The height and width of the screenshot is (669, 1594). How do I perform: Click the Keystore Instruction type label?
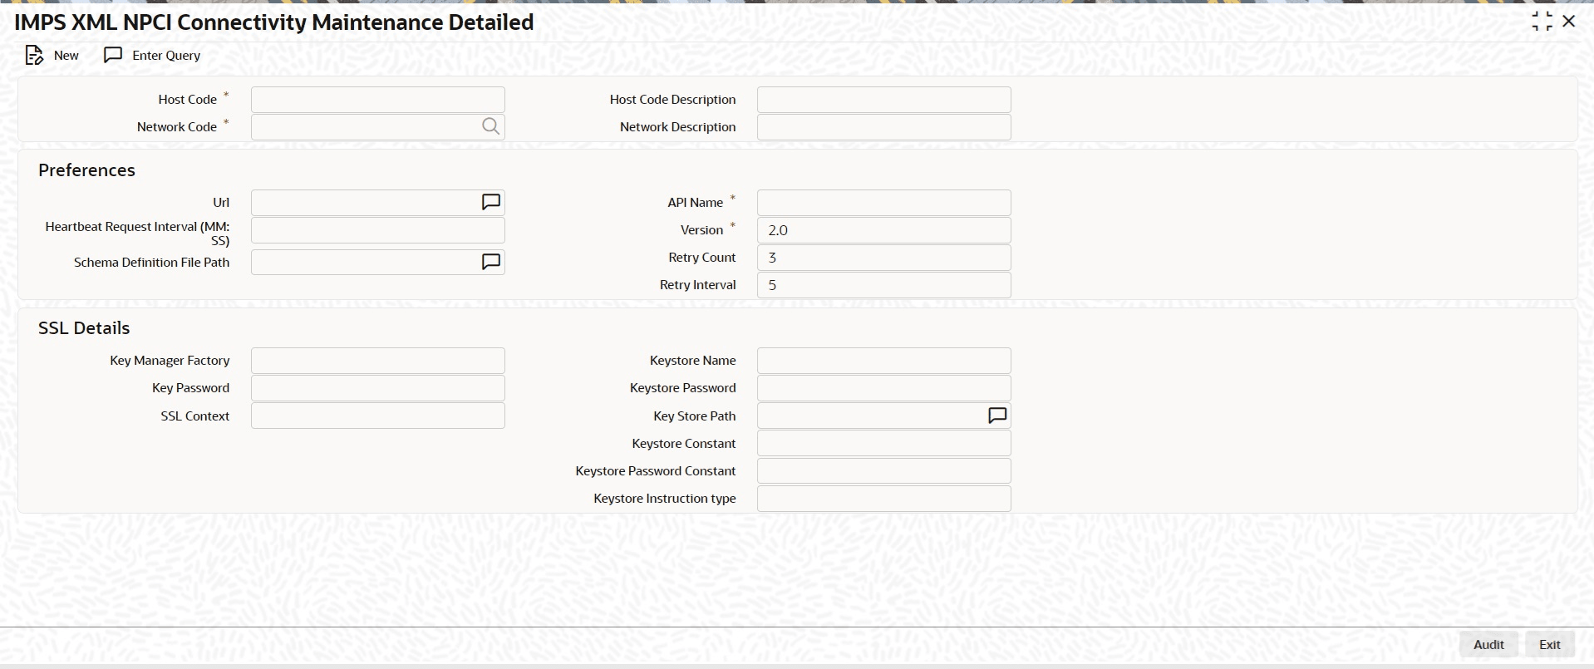pyautogui.click(x=665, y=499)
